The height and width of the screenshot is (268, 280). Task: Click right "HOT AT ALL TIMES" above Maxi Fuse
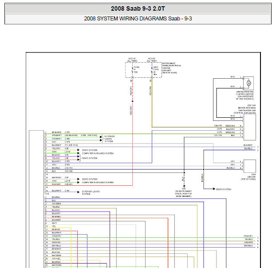tap(152, 60)
